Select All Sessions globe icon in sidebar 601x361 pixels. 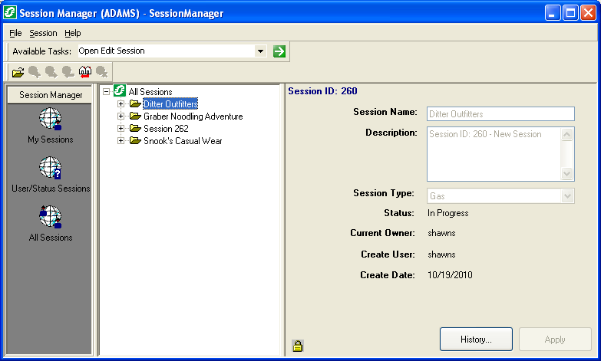coord(51,217)
